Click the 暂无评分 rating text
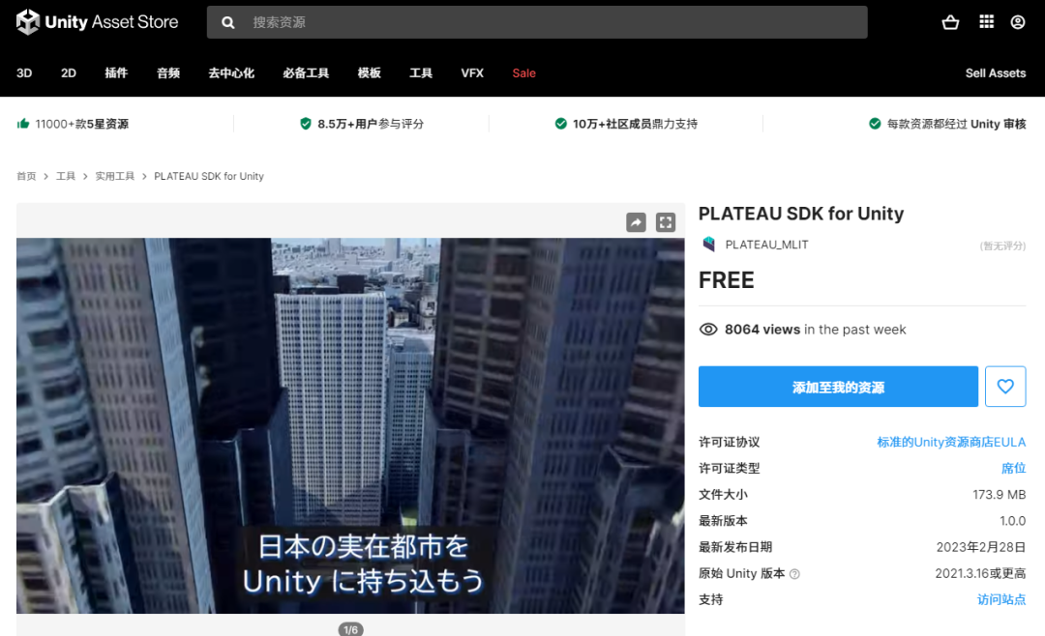 point(1002,246)
